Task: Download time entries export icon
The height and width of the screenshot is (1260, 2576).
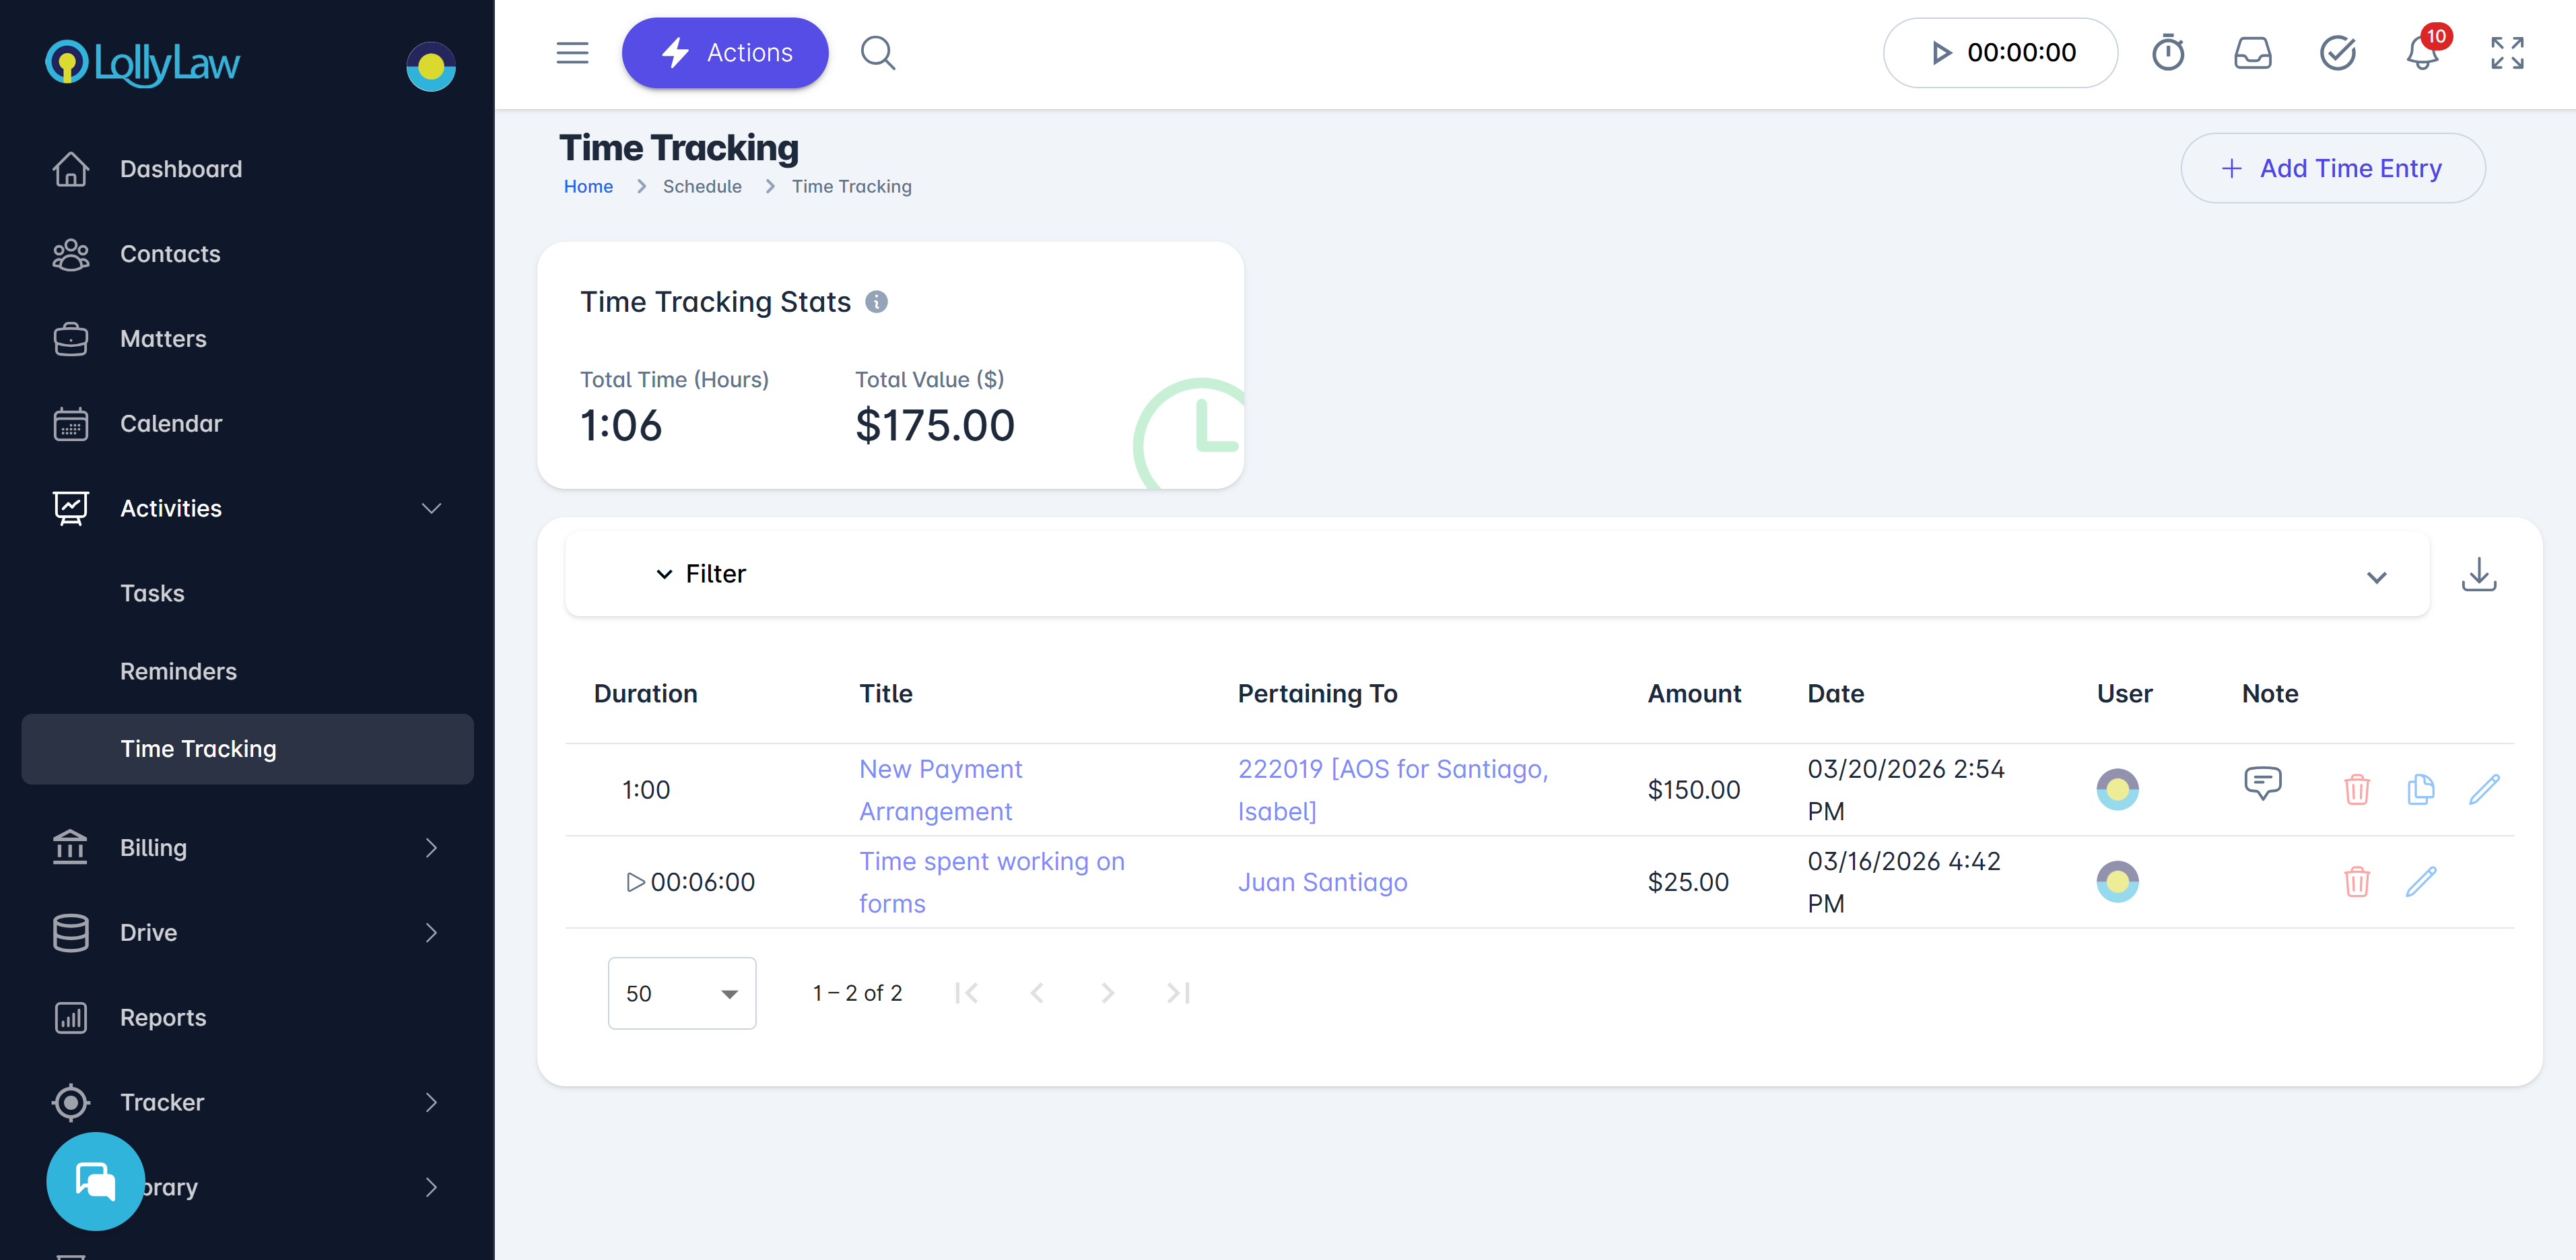Action: pos(2478,575)
